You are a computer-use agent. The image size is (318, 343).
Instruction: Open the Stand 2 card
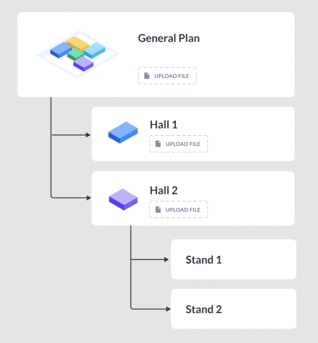(233, 309)
